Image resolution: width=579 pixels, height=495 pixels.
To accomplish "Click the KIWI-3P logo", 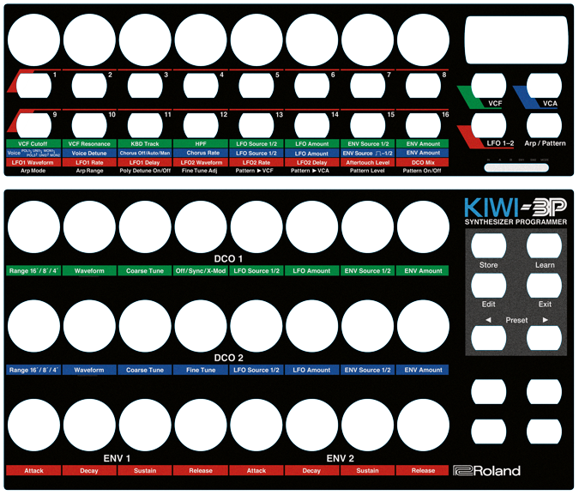I will pos(516,208).
